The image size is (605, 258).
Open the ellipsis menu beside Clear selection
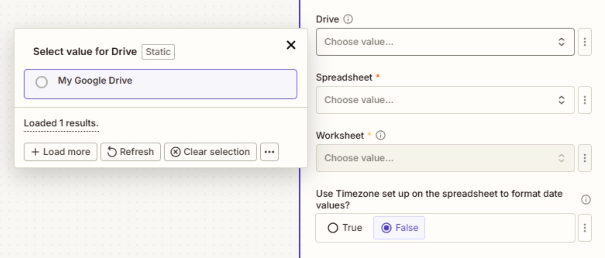269,152
